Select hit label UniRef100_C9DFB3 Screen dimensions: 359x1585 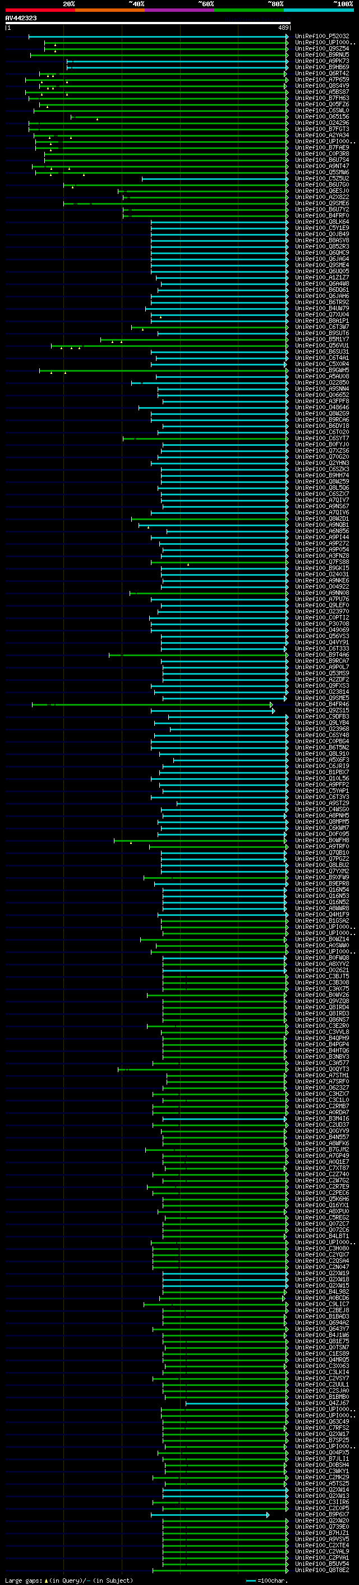(x=322, y=717)
